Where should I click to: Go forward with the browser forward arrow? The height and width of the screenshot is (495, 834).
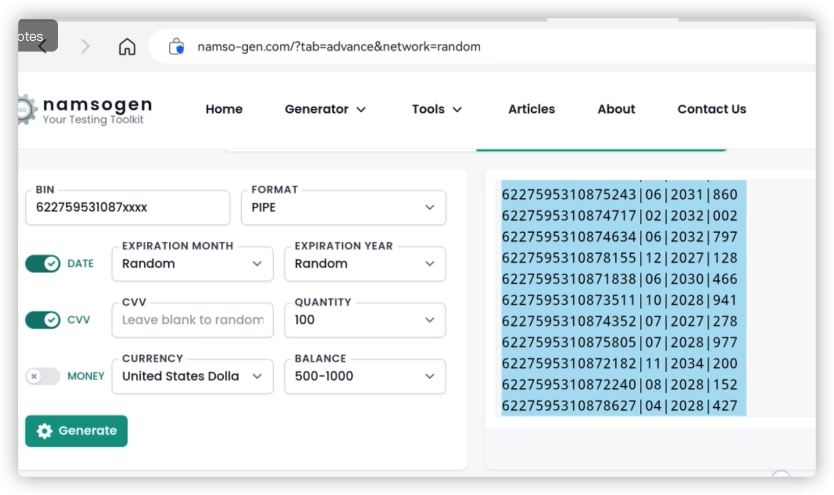coord(85,46)
